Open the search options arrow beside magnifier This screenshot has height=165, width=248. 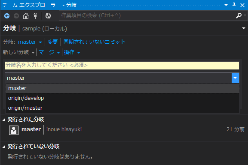click(245, 15)
